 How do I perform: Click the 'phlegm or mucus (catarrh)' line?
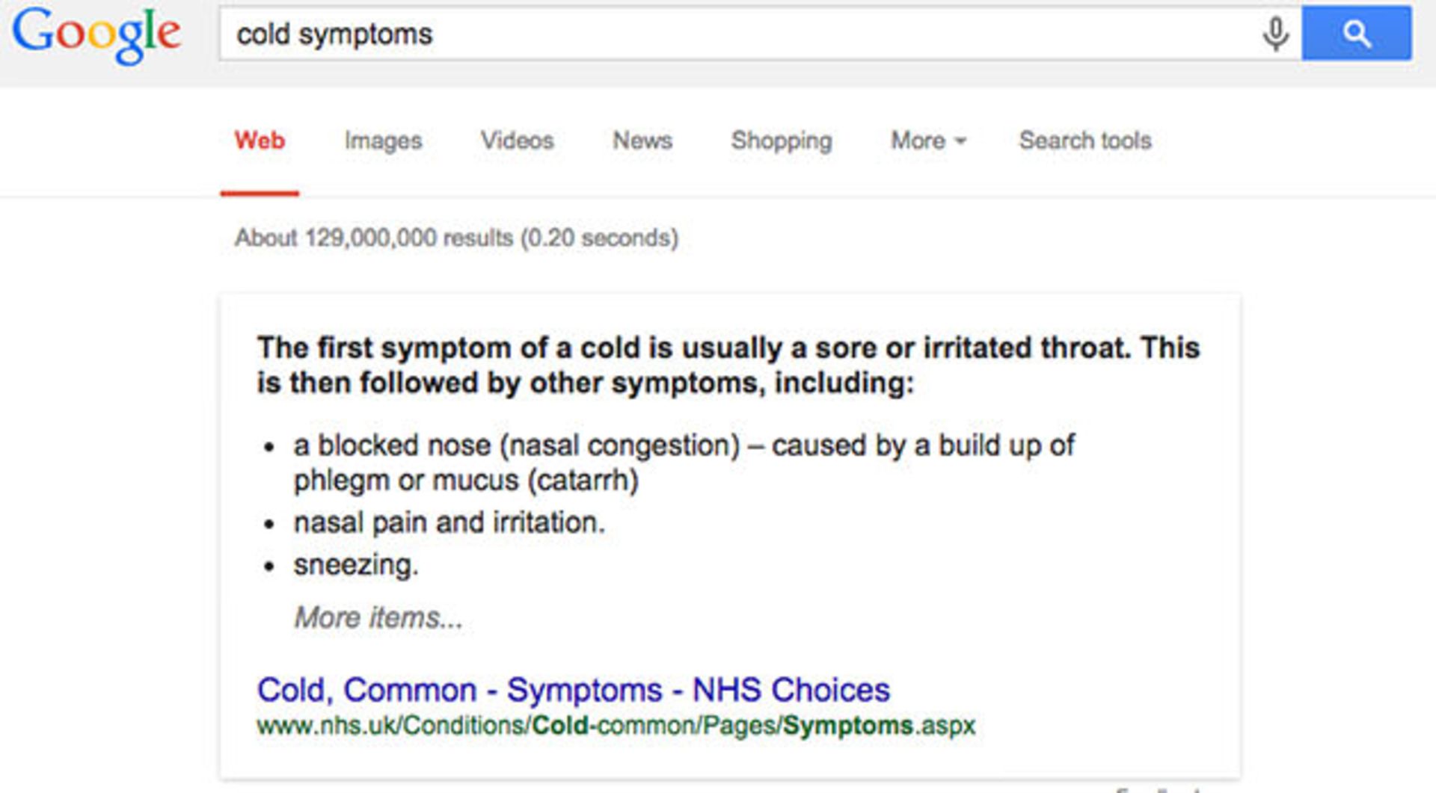coord(466,481)
